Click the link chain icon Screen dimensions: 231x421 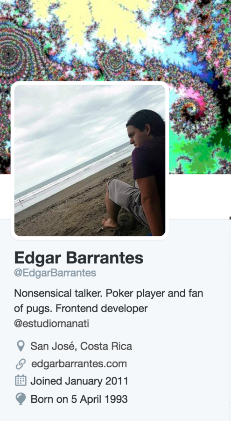pyautogui.click(x=21, y=364)
